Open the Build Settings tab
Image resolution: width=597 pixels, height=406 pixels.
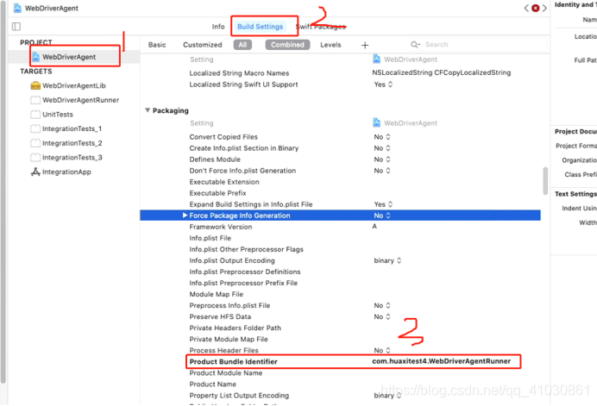pos(260,27)
